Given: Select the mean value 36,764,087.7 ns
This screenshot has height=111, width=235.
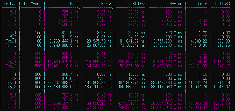Looking at the screenshot, I should click(63, 103).
